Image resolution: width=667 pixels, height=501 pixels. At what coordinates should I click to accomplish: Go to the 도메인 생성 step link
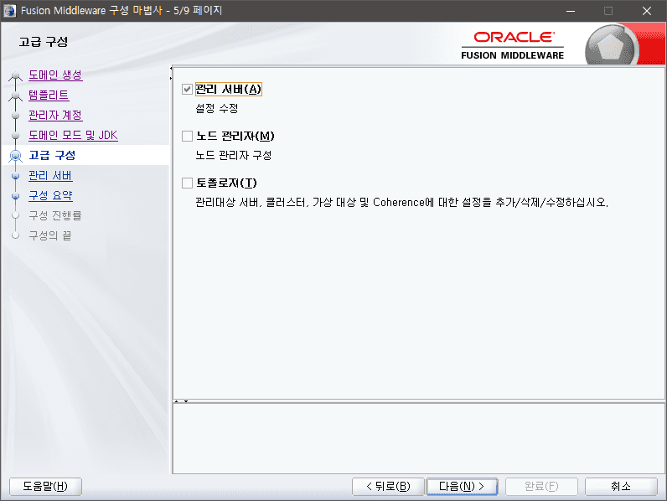pyautogui.click(x=55, y=75)
